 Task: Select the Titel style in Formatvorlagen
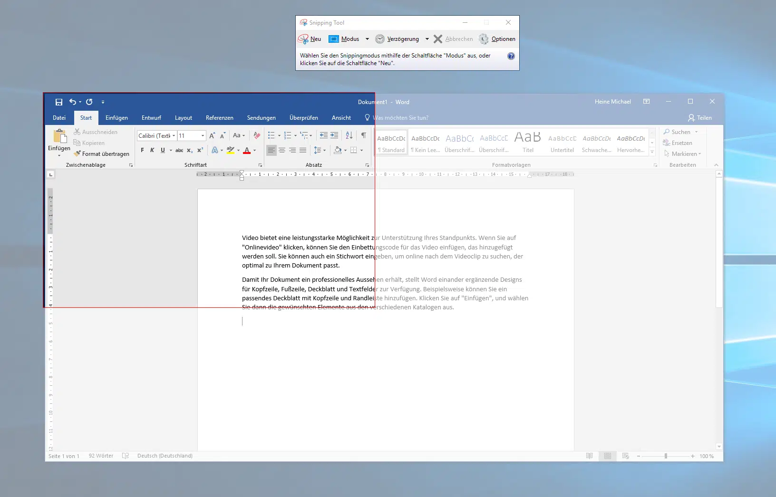(x=527, y=141)
